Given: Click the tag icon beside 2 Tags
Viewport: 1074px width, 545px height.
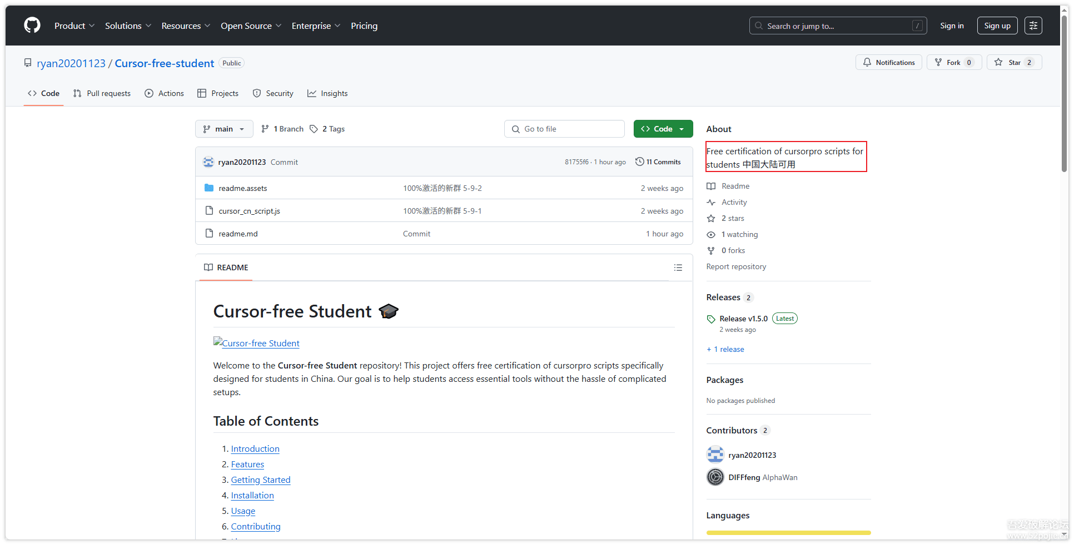Looking at the screenshot, I should 314,129.
